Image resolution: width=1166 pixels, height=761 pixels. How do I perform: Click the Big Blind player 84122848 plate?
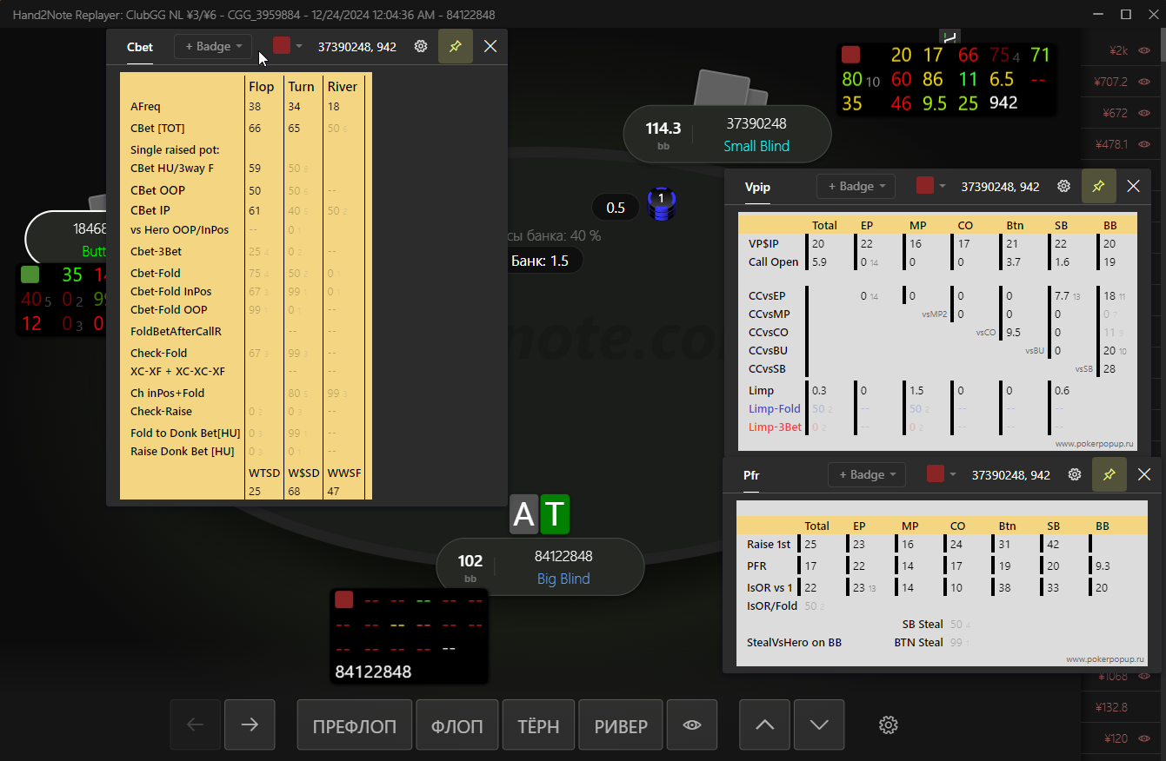(540, 566)
